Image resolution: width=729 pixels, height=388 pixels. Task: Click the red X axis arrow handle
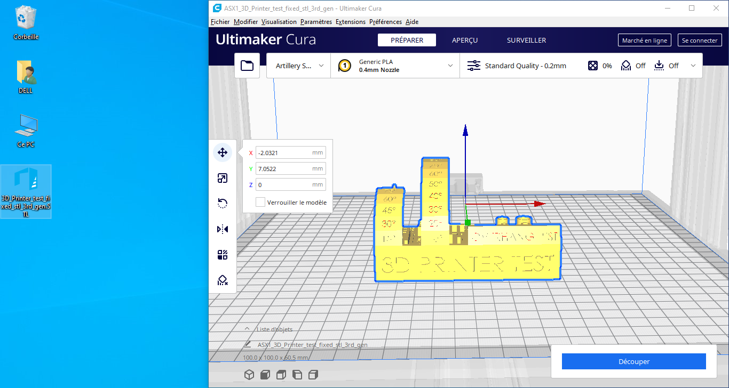point(541,203)
